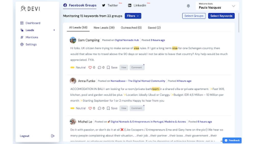Open the Filters dropdown
The width and height of the screenshot is (255, 144).
coord(133,16)
